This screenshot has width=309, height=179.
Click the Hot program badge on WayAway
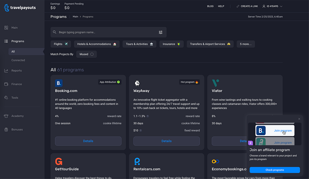[x=189, y=82]
